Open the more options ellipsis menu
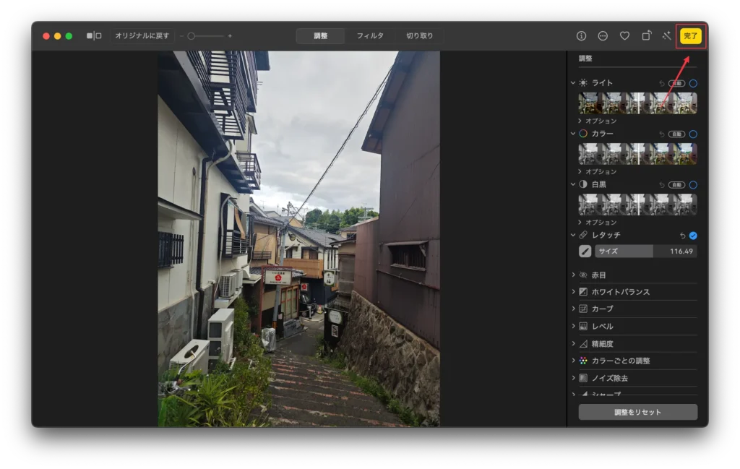740x469 pixels. coord(603,35)
